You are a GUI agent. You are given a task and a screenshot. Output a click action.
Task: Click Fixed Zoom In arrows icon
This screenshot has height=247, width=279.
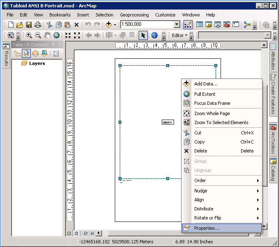68,35
